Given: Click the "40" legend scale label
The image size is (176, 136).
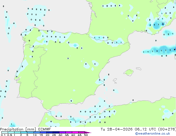Looking at the screenshot, I should point(73,135).
